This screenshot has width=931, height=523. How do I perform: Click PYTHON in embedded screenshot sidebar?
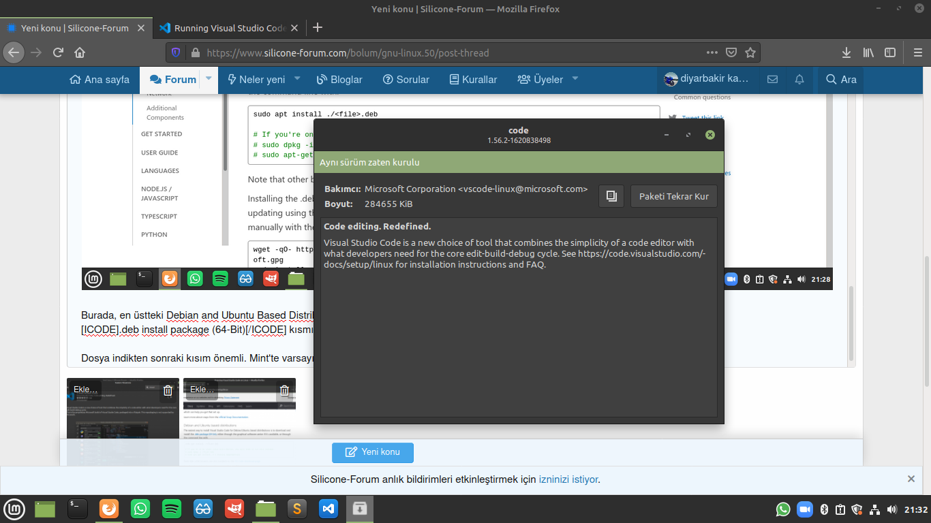pyautogui.click(x=154, y=234)
